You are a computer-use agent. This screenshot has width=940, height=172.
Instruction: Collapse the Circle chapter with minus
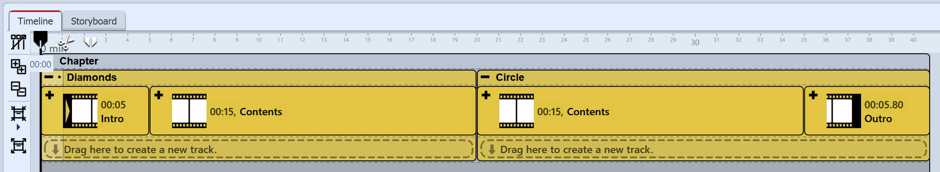(x=485, y=77)
